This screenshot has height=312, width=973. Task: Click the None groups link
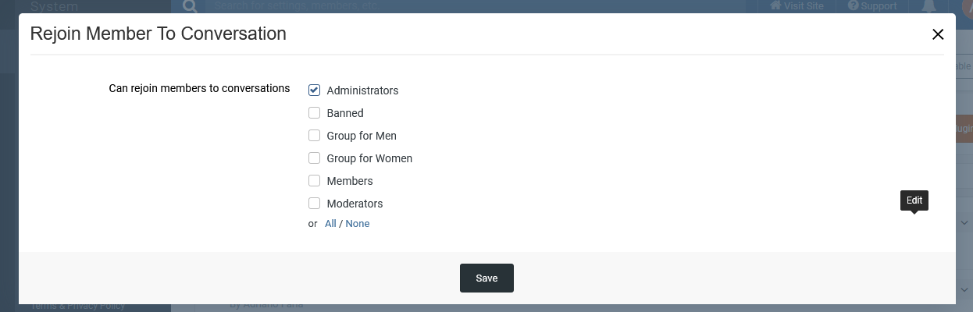point(358,224)
